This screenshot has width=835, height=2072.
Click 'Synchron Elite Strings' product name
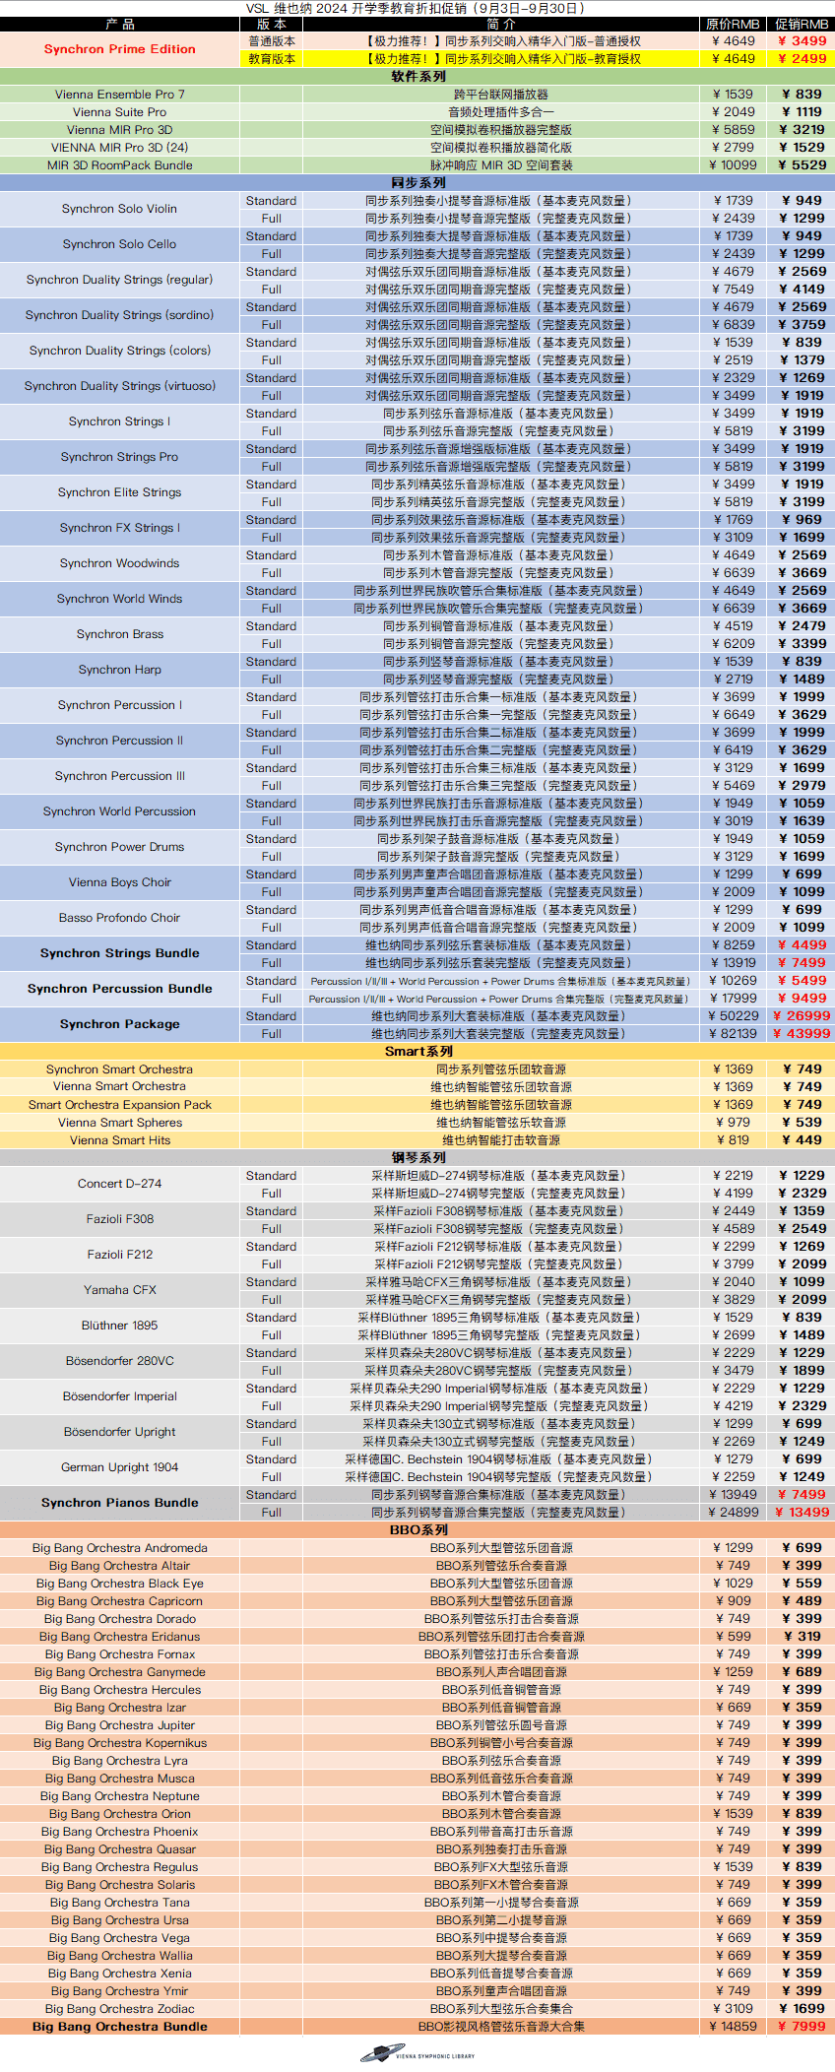tap(120, 492)
